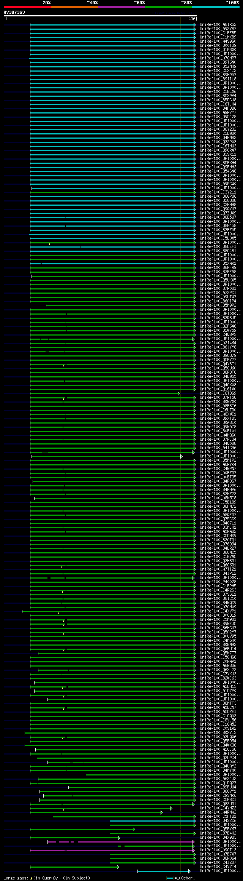Click the green ~80% identity legend segment

169,7
